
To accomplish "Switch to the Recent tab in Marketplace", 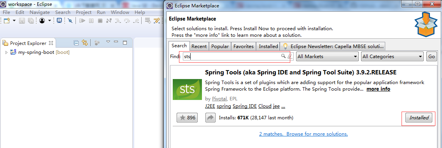I will (x=199, y=46).
